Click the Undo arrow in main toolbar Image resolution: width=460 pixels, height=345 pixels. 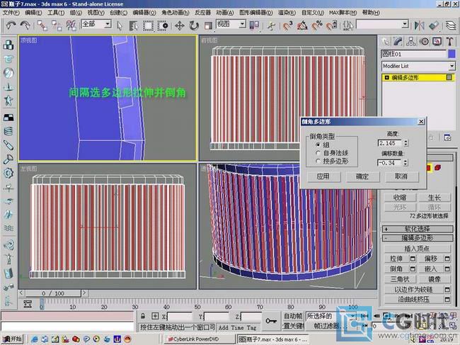[11, 26]
